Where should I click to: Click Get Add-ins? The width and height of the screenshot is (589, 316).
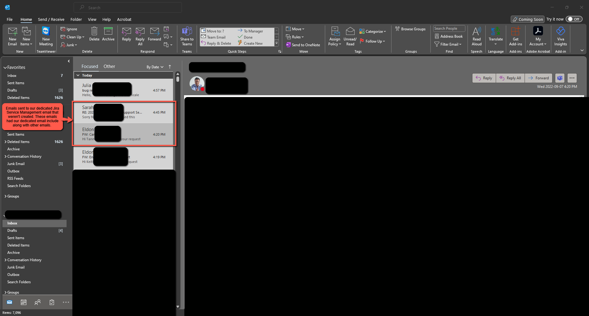pyautogui.click(x=515, y=36)
